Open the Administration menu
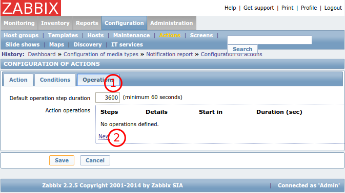 pyautogui.click(x=172, y=23)
